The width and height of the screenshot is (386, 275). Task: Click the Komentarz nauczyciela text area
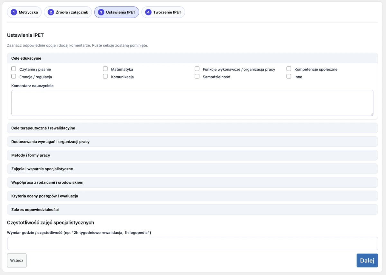point(192,103)
